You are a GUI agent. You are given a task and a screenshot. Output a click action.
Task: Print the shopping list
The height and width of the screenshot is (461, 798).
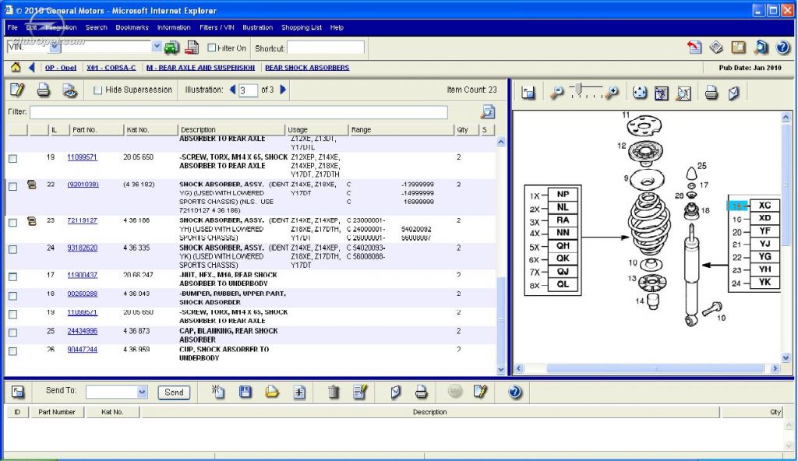421,392
